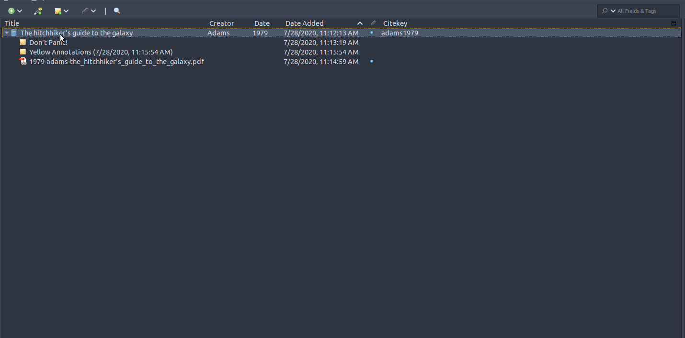This screenshot has height=338, width=685.
Task: Click the blue attachment dot in adams1979 row
Action: click(x=372, y=33)
